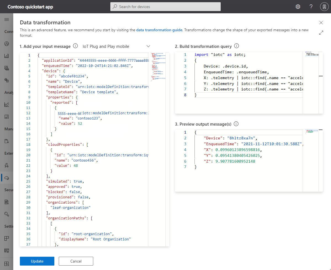The height and width of the screenshot is (270, 331).
Task: Expand the dialog with the diagonal arrow
Action: point(321,32)
